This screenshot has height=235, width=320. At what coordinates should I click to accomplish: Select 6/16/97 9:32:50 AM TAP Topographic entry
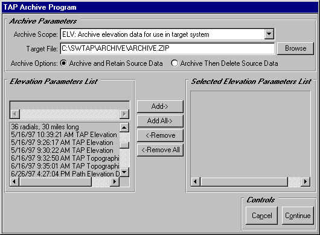pos(65,158)
